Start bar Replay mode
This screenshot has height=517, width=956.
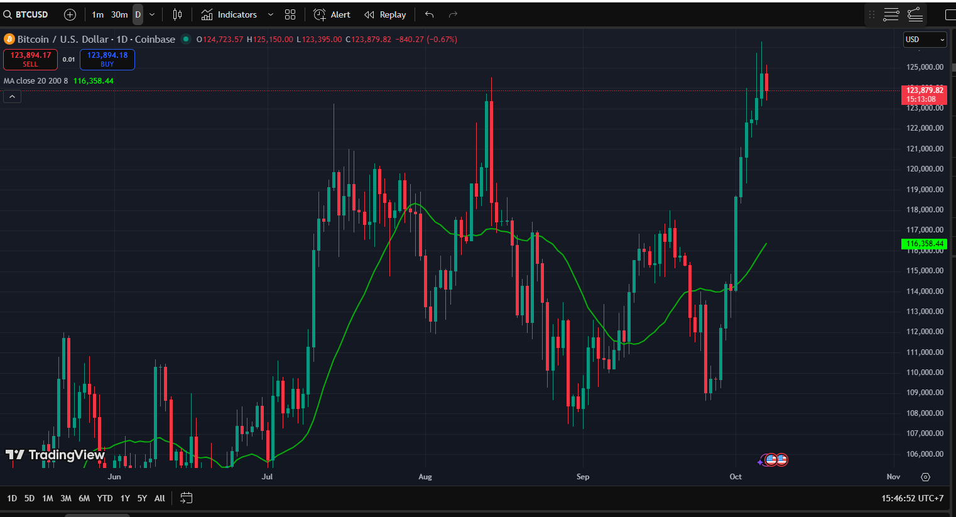click(x=385, y=14)
